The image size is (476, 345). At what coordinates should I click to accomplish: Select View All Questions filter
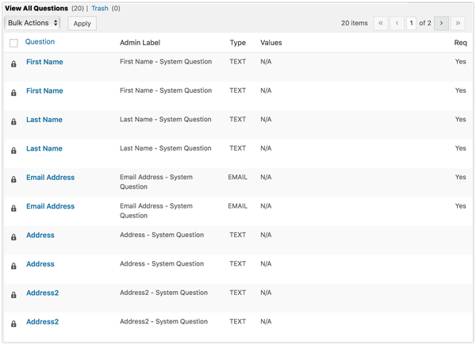click(x=36, y=9)
